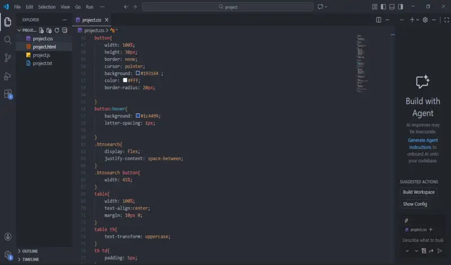The height and width of the screenshot is (265, 451).
Task: Open the chat model picker dropdown
Action: pyautogui.click(x=416, y=251)
